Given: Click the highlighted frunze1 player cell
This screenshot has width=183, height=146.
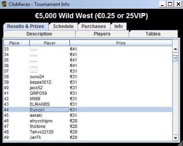Looking at the screenshot, I should coord(50,110).
